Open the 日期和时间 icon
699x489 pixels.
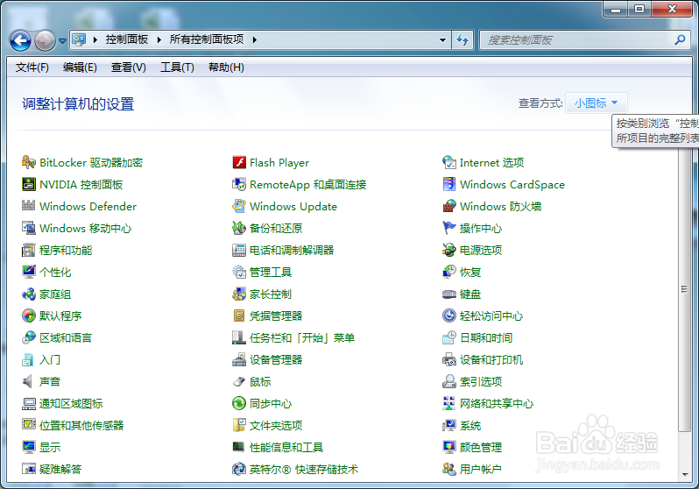[x=448, y=337]
